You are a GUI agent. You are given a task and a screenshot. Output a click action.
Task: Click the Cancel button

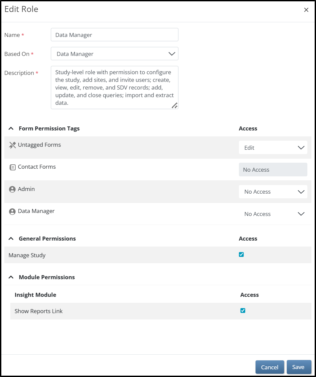coord(269,367)
